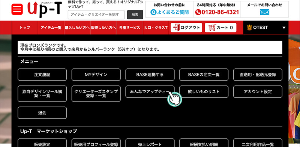Click the shopping cart icon
This screenshot has height=147, width=300.
(x=212, y=28)
